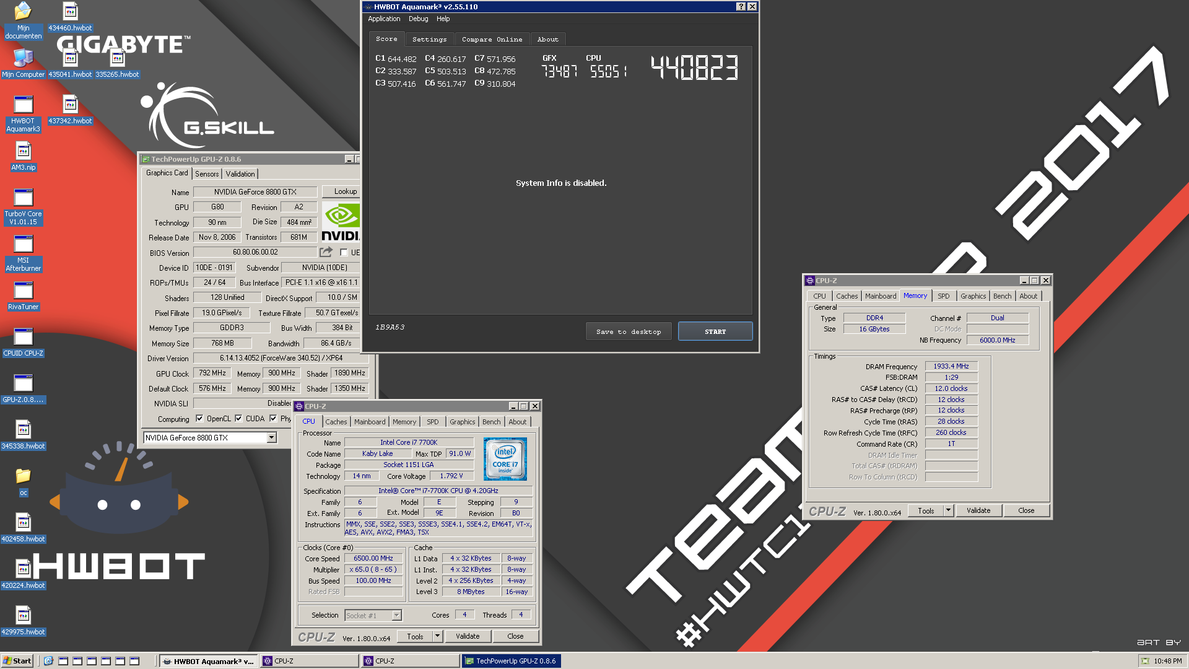
Task: Open Caches tab in CPU-Z CPU window
Action: tap(336, 422)
